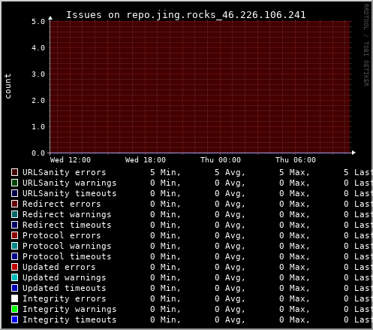Click the URLSanity errors color swatch

(14, 172)
